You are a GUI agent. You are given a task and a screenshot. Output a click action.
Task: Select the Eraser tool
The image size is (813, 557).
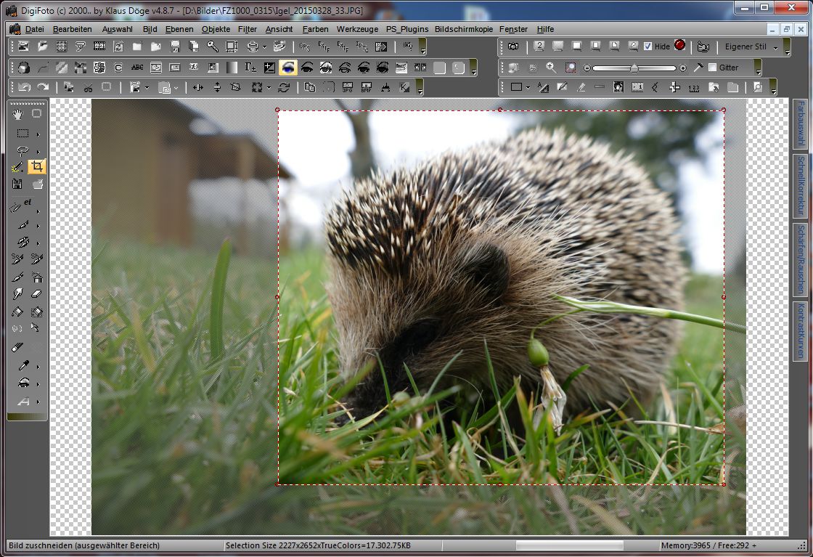[37, 294]
